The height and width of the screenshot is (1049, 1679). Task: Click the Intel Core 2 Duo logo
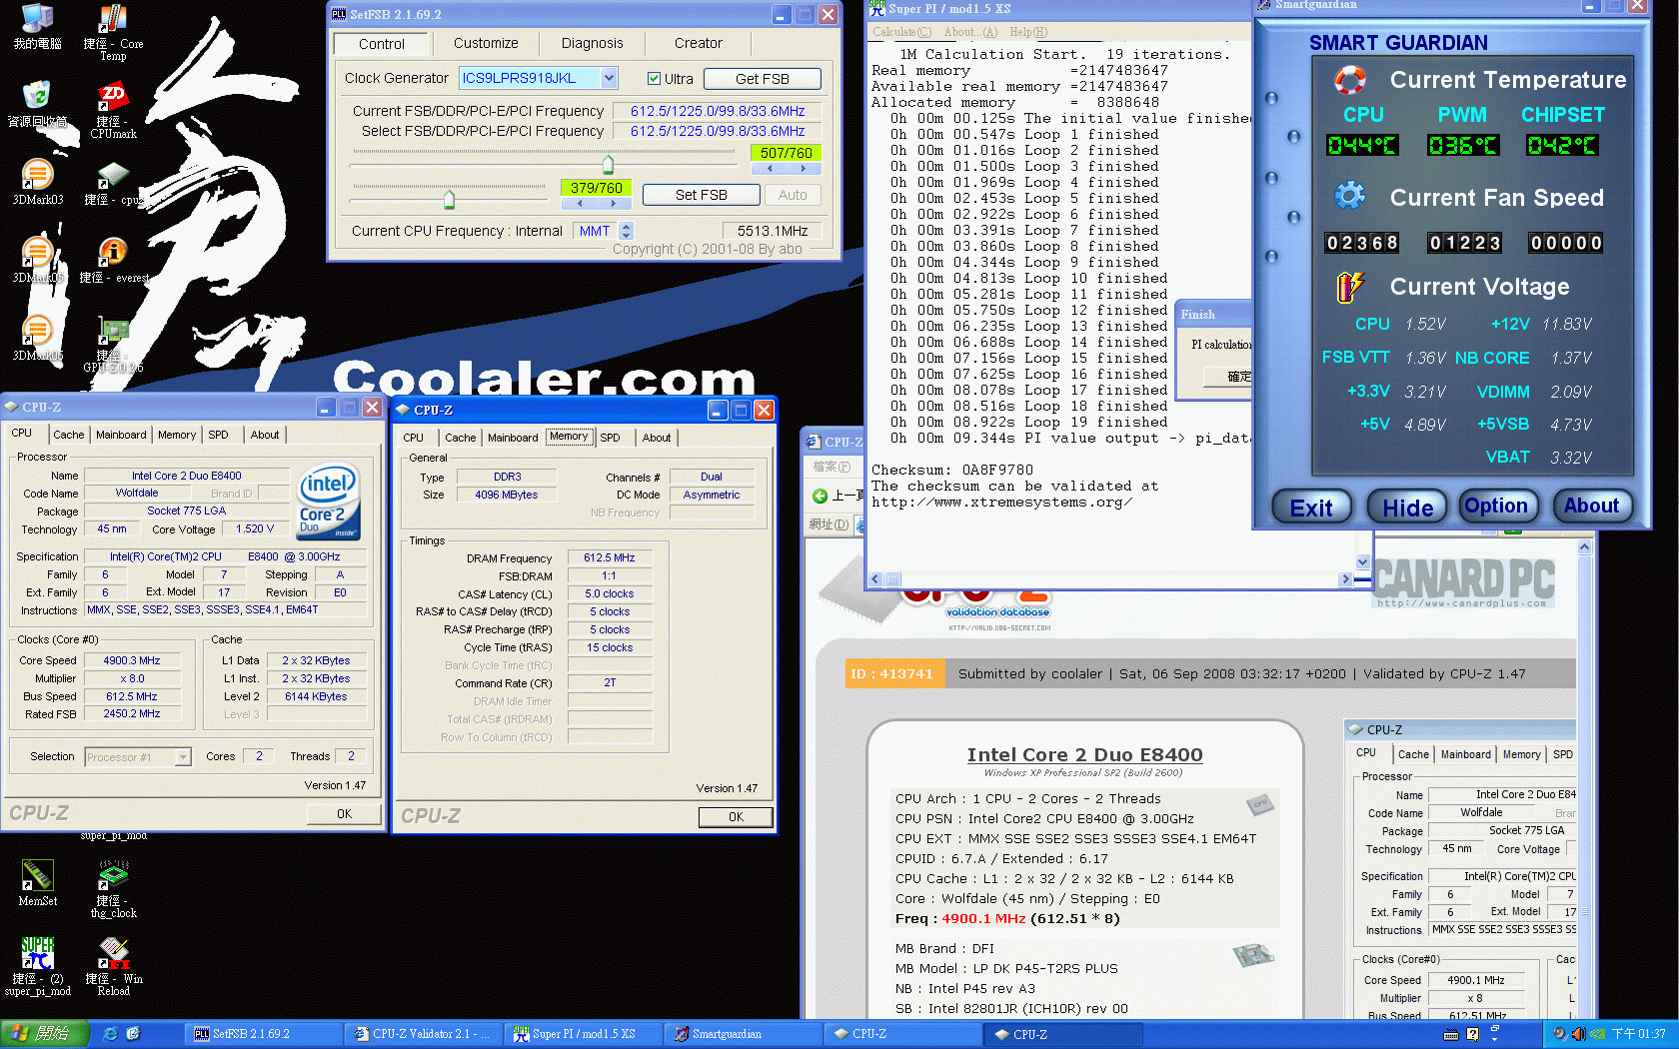point(328,504)
